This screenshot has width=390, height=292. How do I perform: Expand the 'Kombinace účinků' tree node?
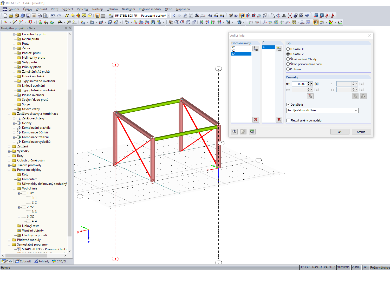(x=14, y=132)
